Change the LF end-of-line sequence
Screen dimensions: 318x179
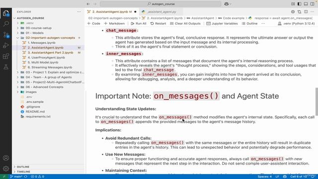pos(277,177)
